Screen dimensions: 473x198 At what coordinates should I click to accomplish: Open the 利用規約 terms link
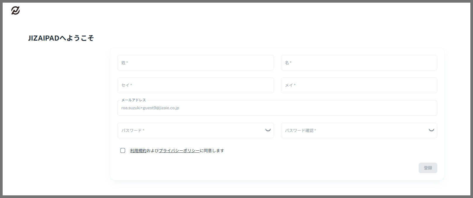(138, 151)
